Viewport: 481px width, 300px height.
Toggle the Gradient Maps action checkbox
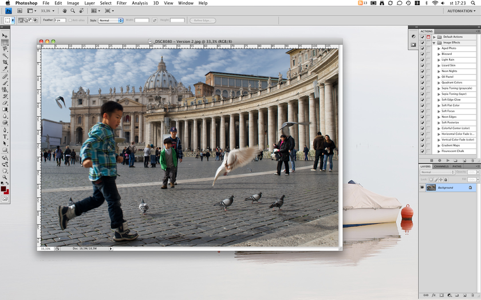[423, 145]
